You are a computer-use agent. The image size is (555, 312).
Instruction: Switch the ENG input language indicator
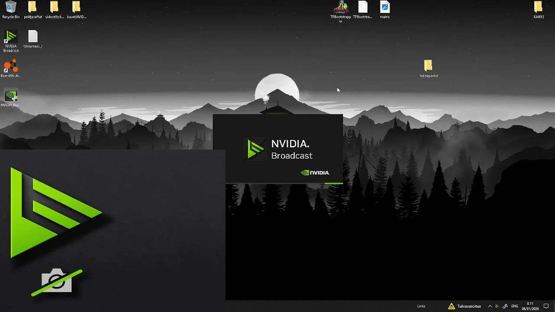515,306
